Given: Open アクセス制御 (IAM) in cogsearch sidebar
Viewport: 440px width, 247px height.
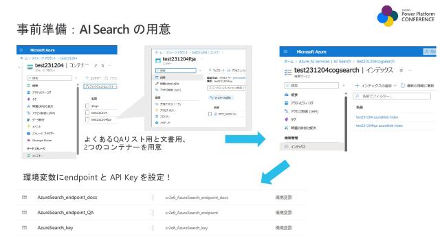Looking at the screenshot, I should coord(305,111).
